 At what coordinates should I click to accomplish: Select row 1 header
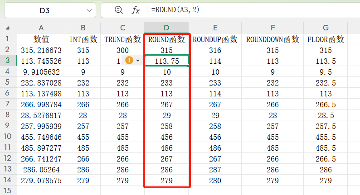coord(8,39)
